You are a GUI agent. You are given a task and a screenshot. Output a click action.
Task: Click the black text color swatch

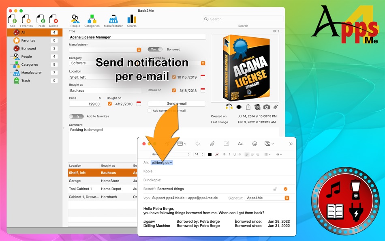[x=210, y=155]
